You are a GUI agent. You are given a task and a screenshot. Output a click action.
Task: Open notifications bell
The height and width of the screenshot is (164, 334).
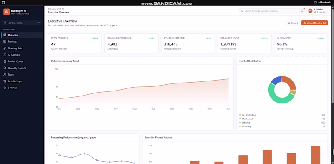(x=302, y=11)
